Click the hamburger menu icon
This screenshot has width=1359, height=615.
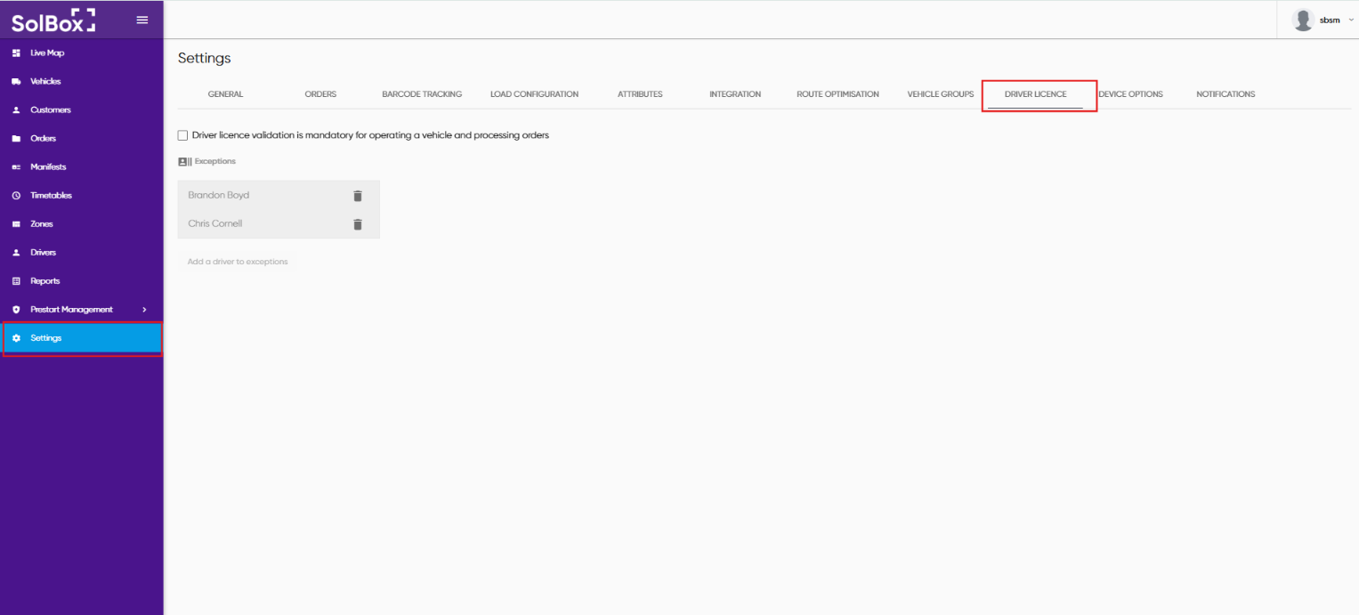coord(142,20)
